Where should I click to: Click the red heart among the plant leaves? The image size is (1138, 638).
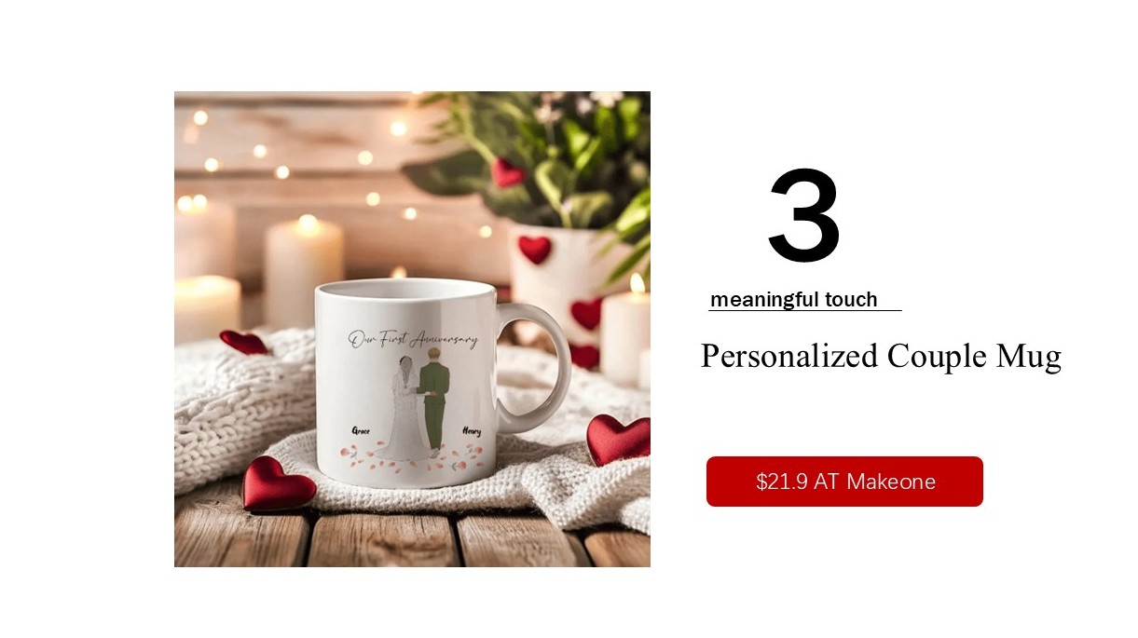[508, 171]
